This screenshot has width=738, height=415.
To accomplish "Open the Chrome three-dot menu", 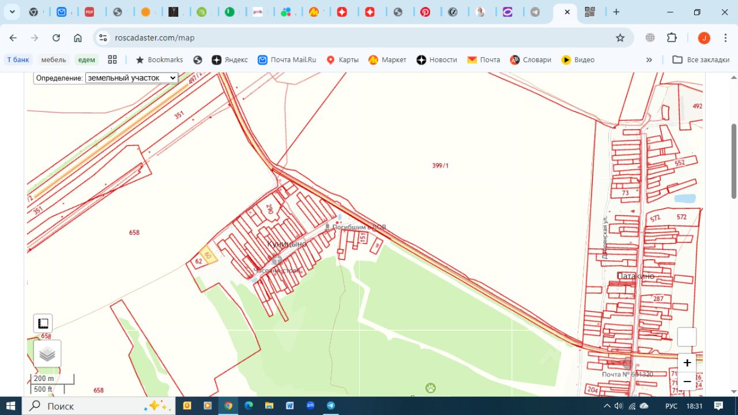I will pos(725,37).
